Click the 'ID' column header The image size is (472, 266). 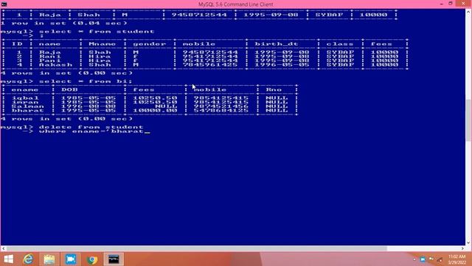(x=17, y=44)
